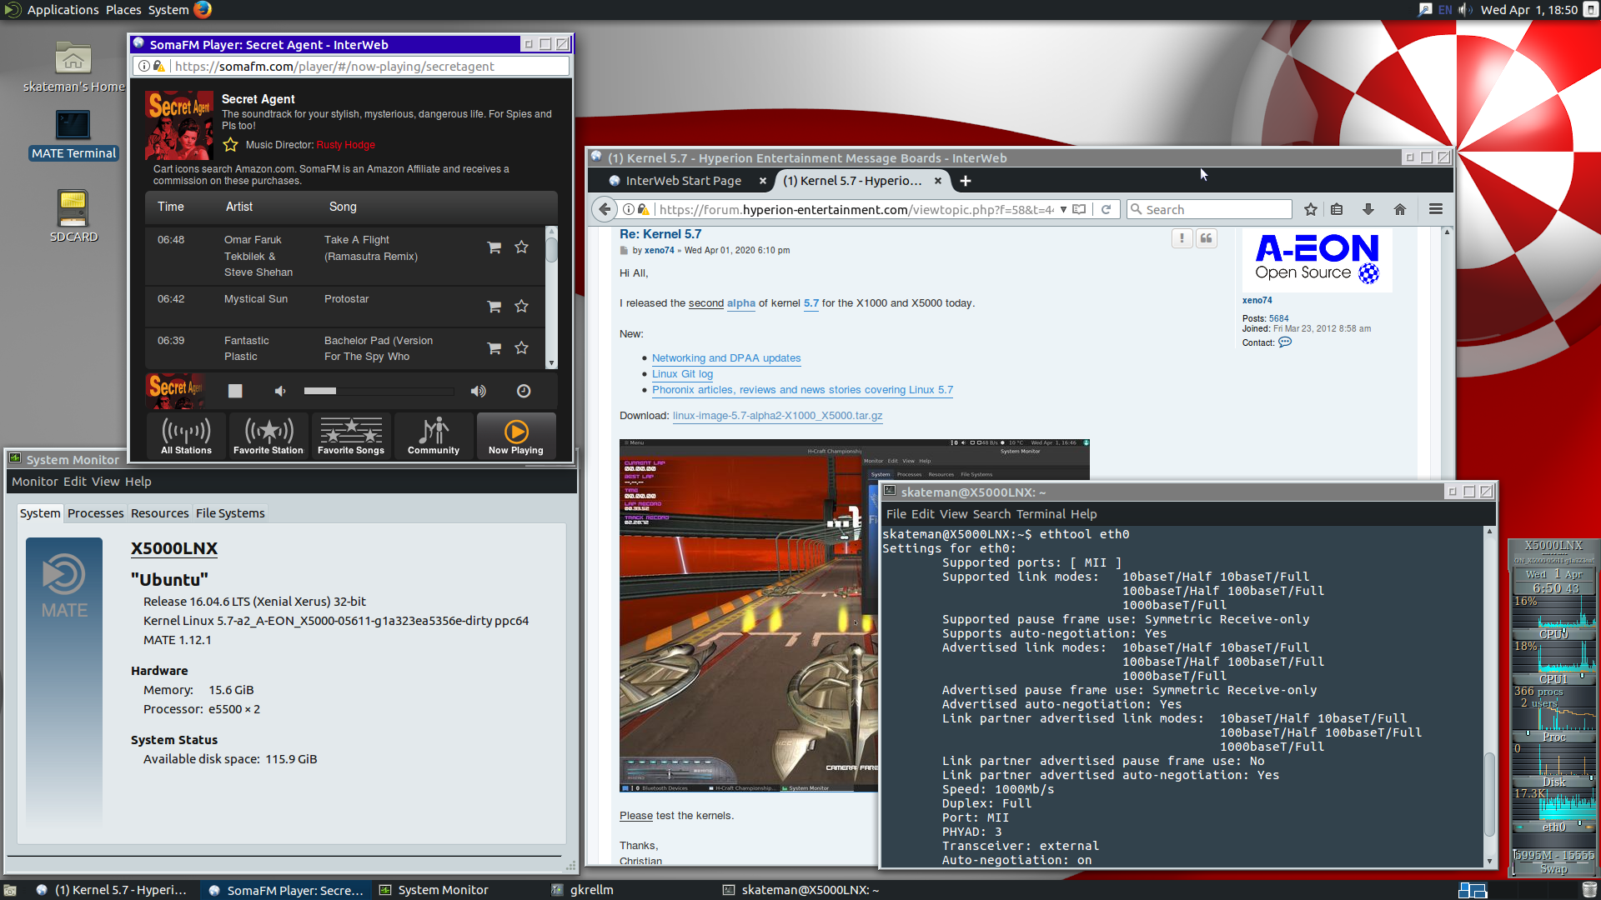This screenshot has height=900, width=1601.
Task: Switch to File Systems tab
Action: coord(230,513)
